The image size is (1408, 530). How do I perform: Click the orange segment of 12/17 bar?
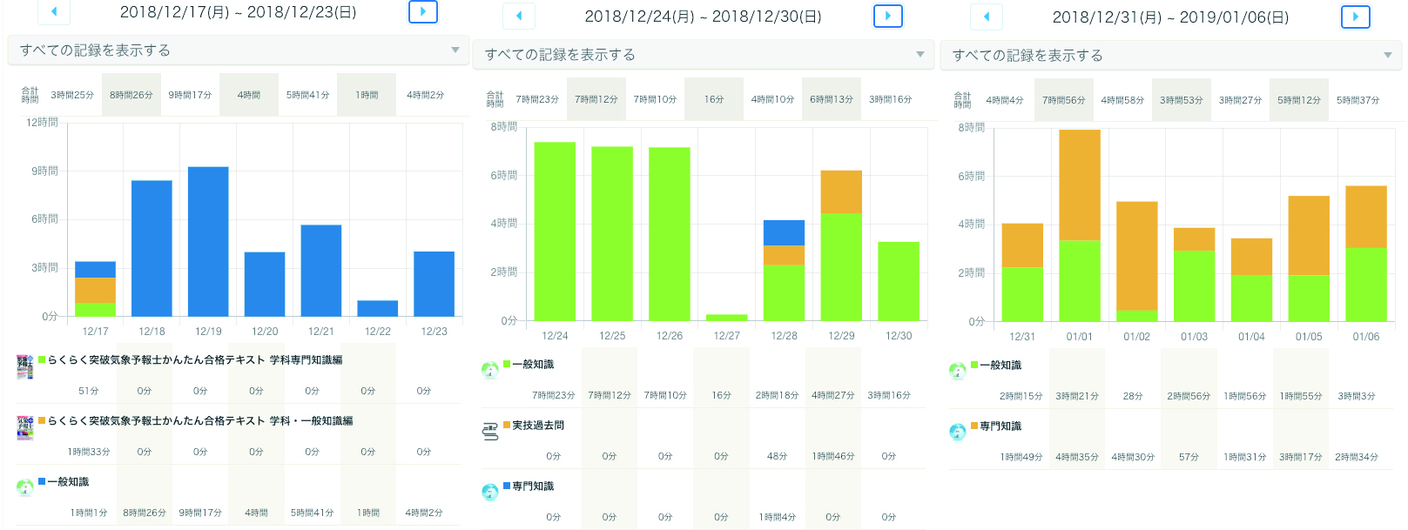[95, 290]
